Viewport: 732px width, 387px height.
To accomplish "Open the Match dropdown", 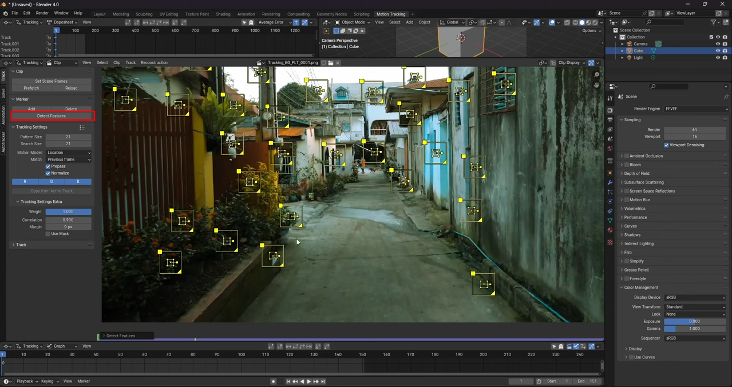I will point(69,159).
